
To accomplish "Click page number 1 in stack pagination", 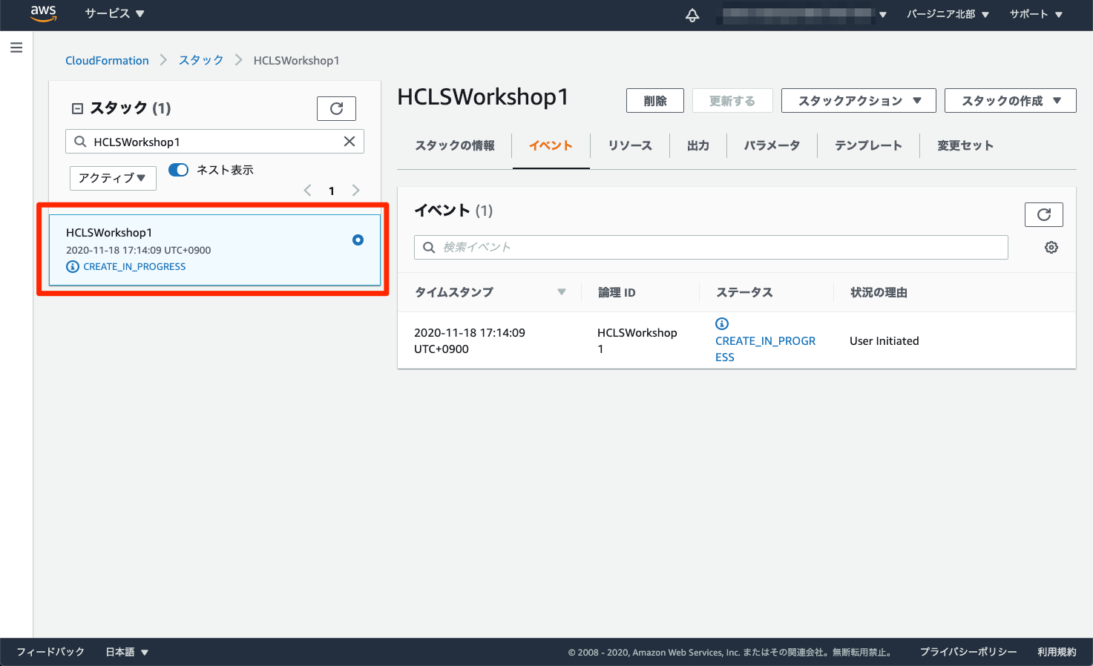I will pyautogui.click(x=332, y=191).
